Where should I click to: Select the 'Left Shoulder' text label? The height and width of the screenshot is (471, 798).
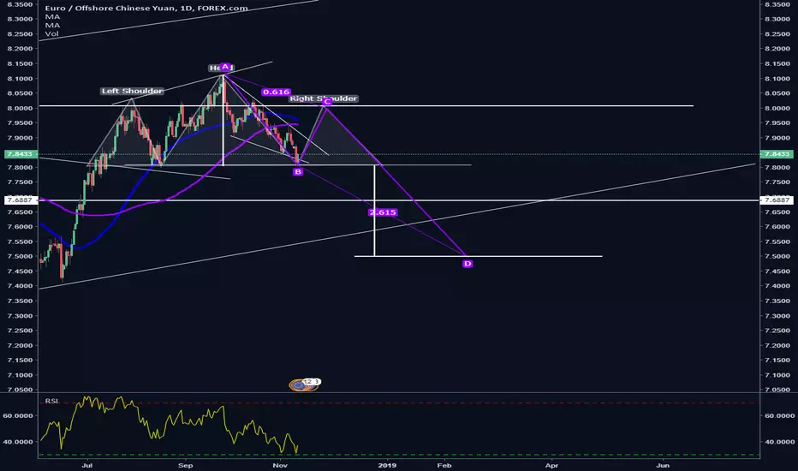(x=132, y=91)
